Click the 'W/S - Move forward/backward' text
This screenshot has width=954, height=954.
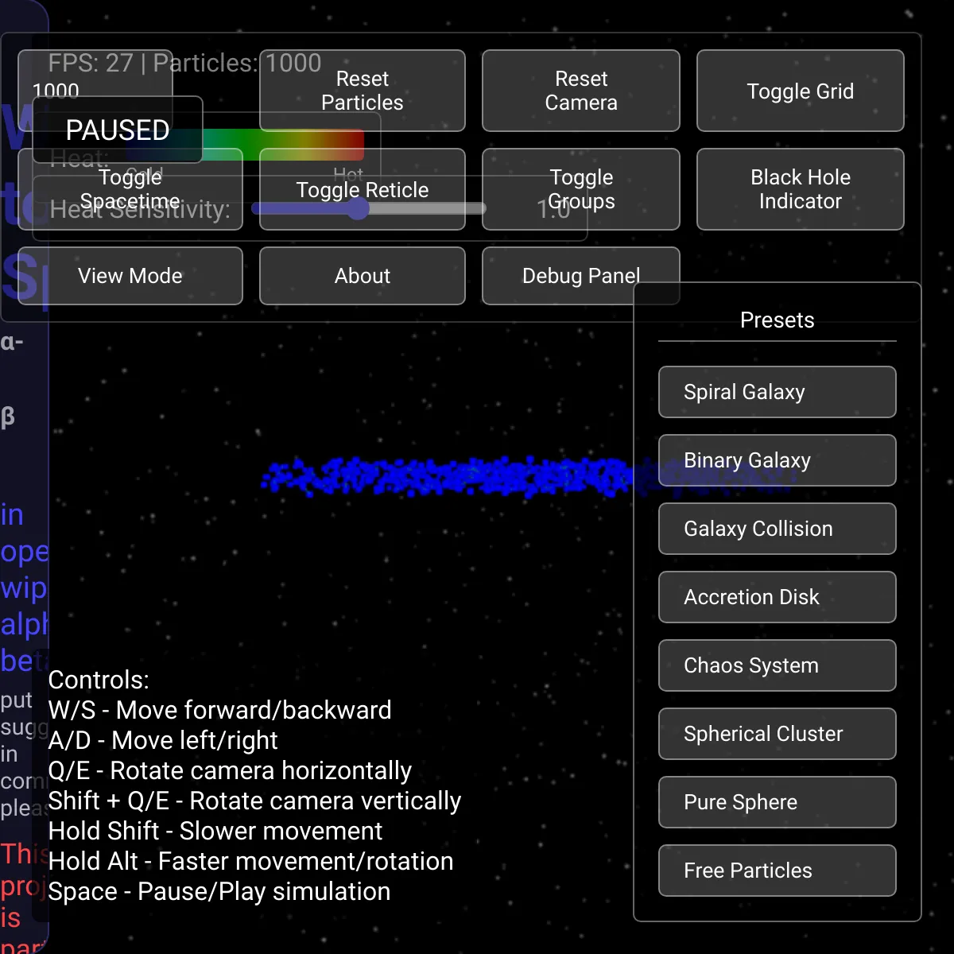220,710
